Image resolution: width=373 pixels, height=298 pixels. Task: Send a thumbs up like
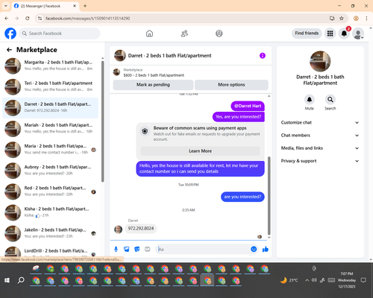266,249
